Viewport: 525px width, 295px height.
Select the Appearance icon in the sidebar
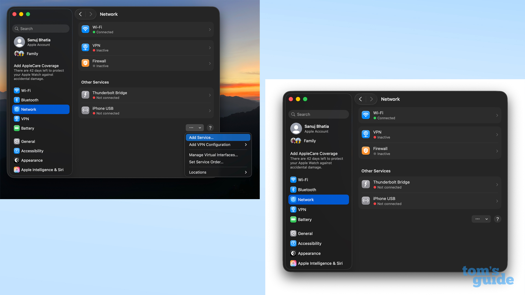[17, 160]
